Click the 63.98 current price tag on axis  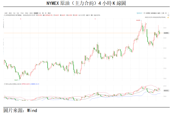[x=165, y=33]
